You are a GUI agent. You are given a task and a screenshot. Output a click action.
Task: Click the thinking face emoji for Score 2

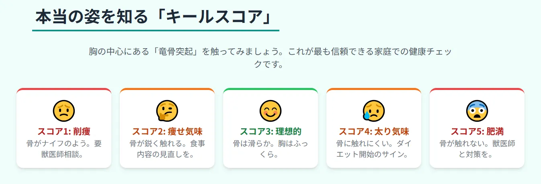click(167, 111)
